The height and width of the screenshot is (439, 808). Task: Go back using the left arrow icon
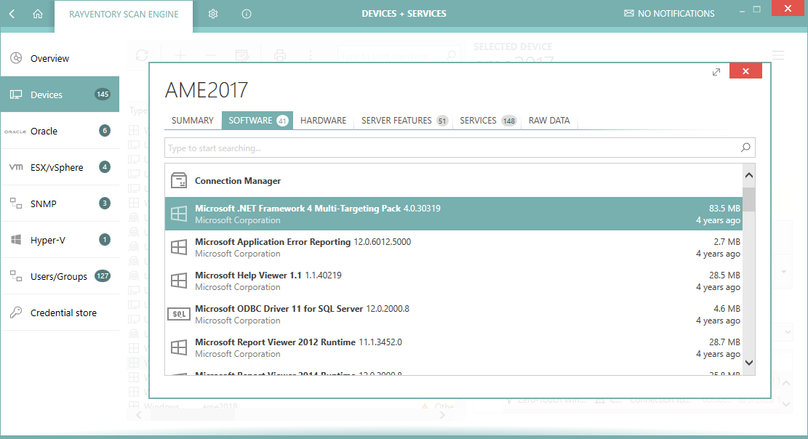[x=12, y=14]
